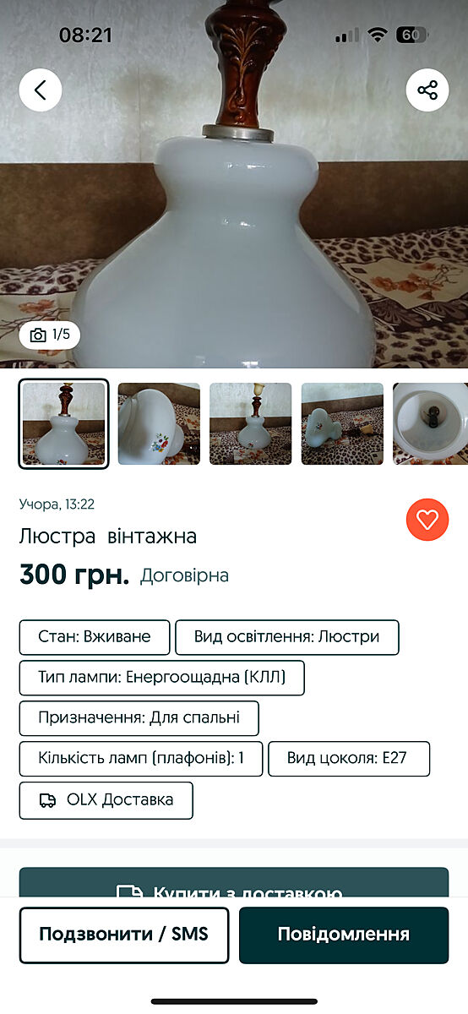Viewport: 468px width, 1014px height.
Task: Select the fifth thumbnail showing lamp interior
Action: [430, 424]
